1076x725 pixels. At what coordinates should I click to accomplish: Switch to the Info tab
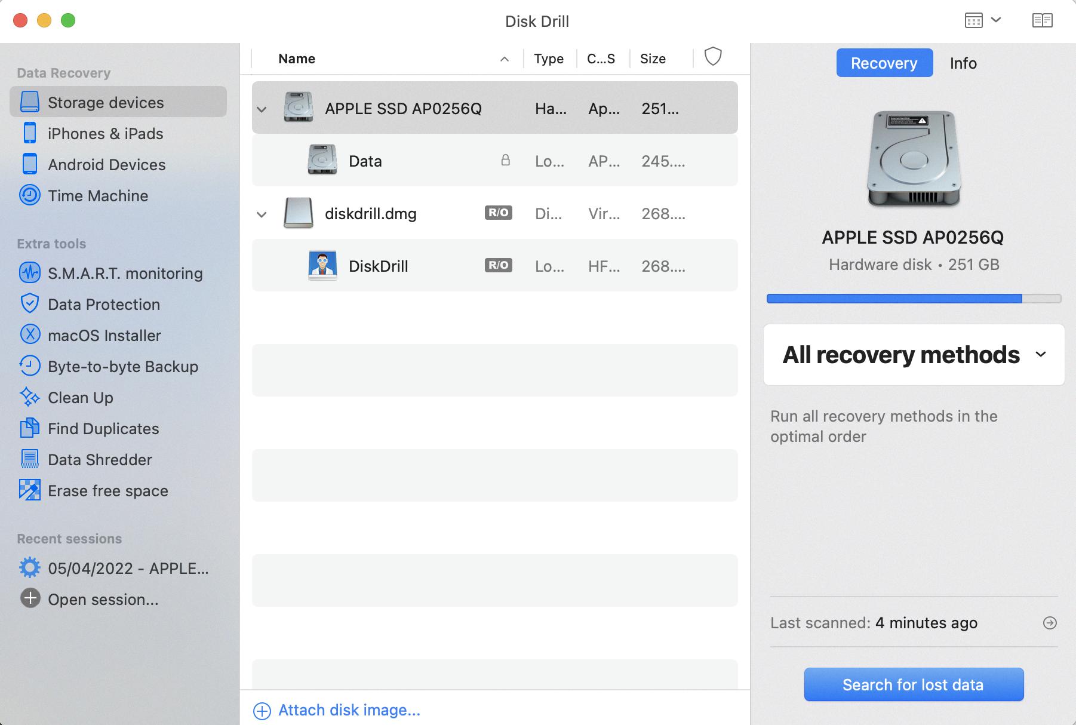(x=963, y=63)
